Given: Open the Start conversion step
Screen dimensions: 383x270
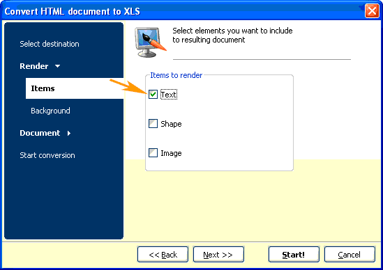Looking at the screenshot, I should 47,155.
